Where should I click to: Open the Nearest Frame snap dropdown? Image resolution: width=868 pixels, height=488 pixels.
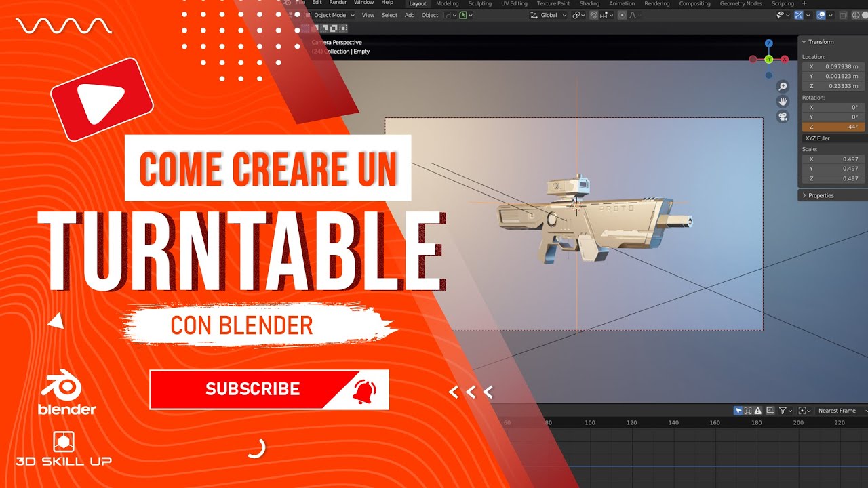click(x=842, y=411)
